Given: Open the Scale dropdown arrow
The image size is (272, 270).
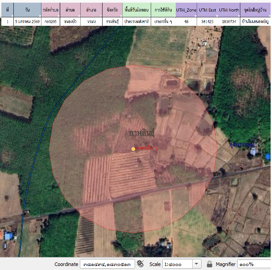Looking at the screenshot, I should tap(197, 264).
